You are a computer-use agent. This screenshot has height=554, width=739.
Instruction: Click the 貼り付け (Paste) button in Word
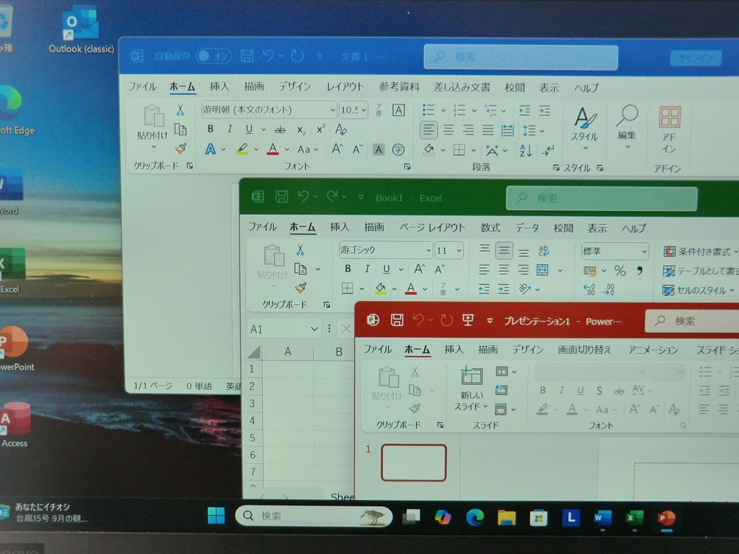click(153, 127)
